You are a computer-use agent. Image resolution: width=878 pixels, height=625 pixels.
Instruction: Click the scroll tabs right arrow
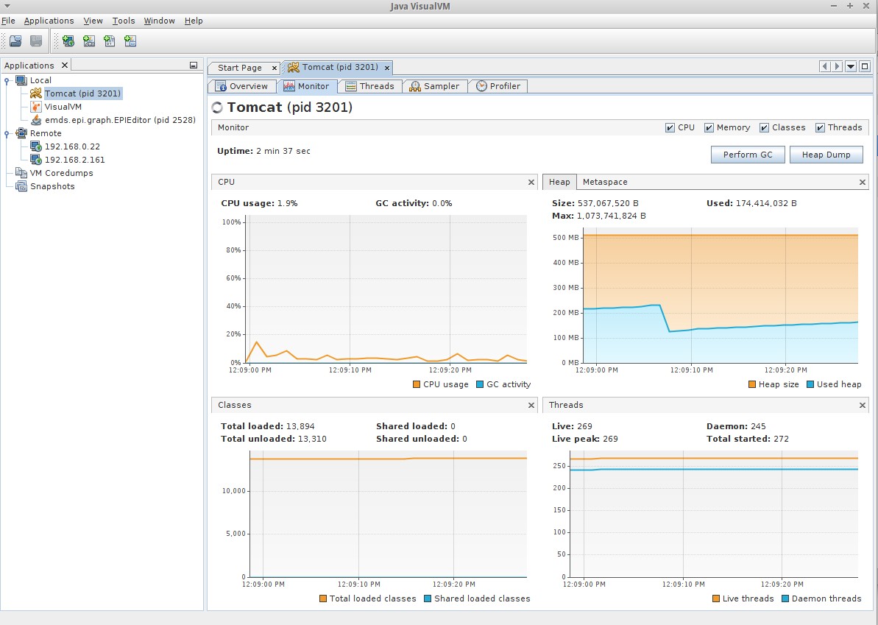pos(837,66)
